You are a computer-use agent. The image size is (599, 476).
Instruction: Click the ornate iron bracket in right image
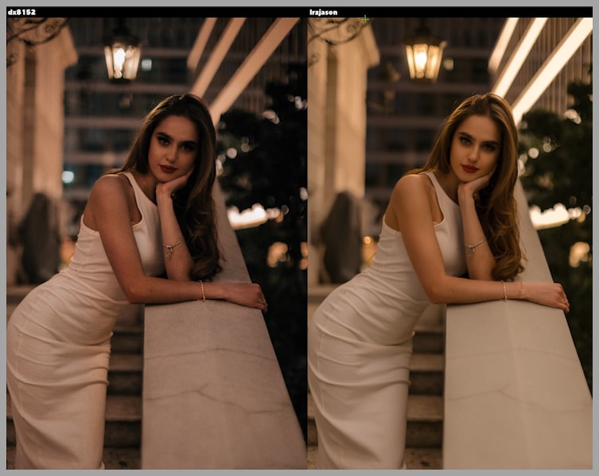tap(338, 32)
